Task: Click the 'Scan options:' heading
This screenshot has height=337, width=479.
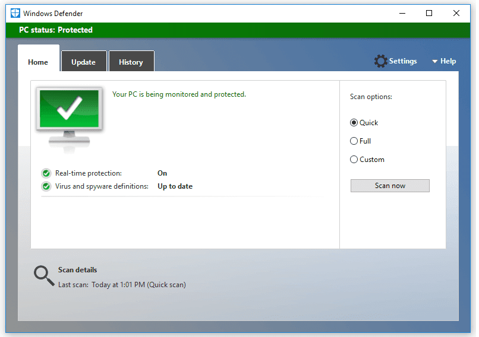Action: tap(371, 97)
